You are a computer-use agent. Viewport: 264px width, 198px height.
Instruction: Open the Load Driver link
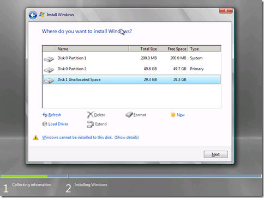pyautogui.click(x=58, y=124)
